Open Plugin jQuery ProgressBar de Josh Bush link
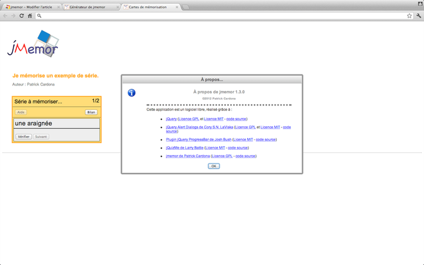 point(198,139)
